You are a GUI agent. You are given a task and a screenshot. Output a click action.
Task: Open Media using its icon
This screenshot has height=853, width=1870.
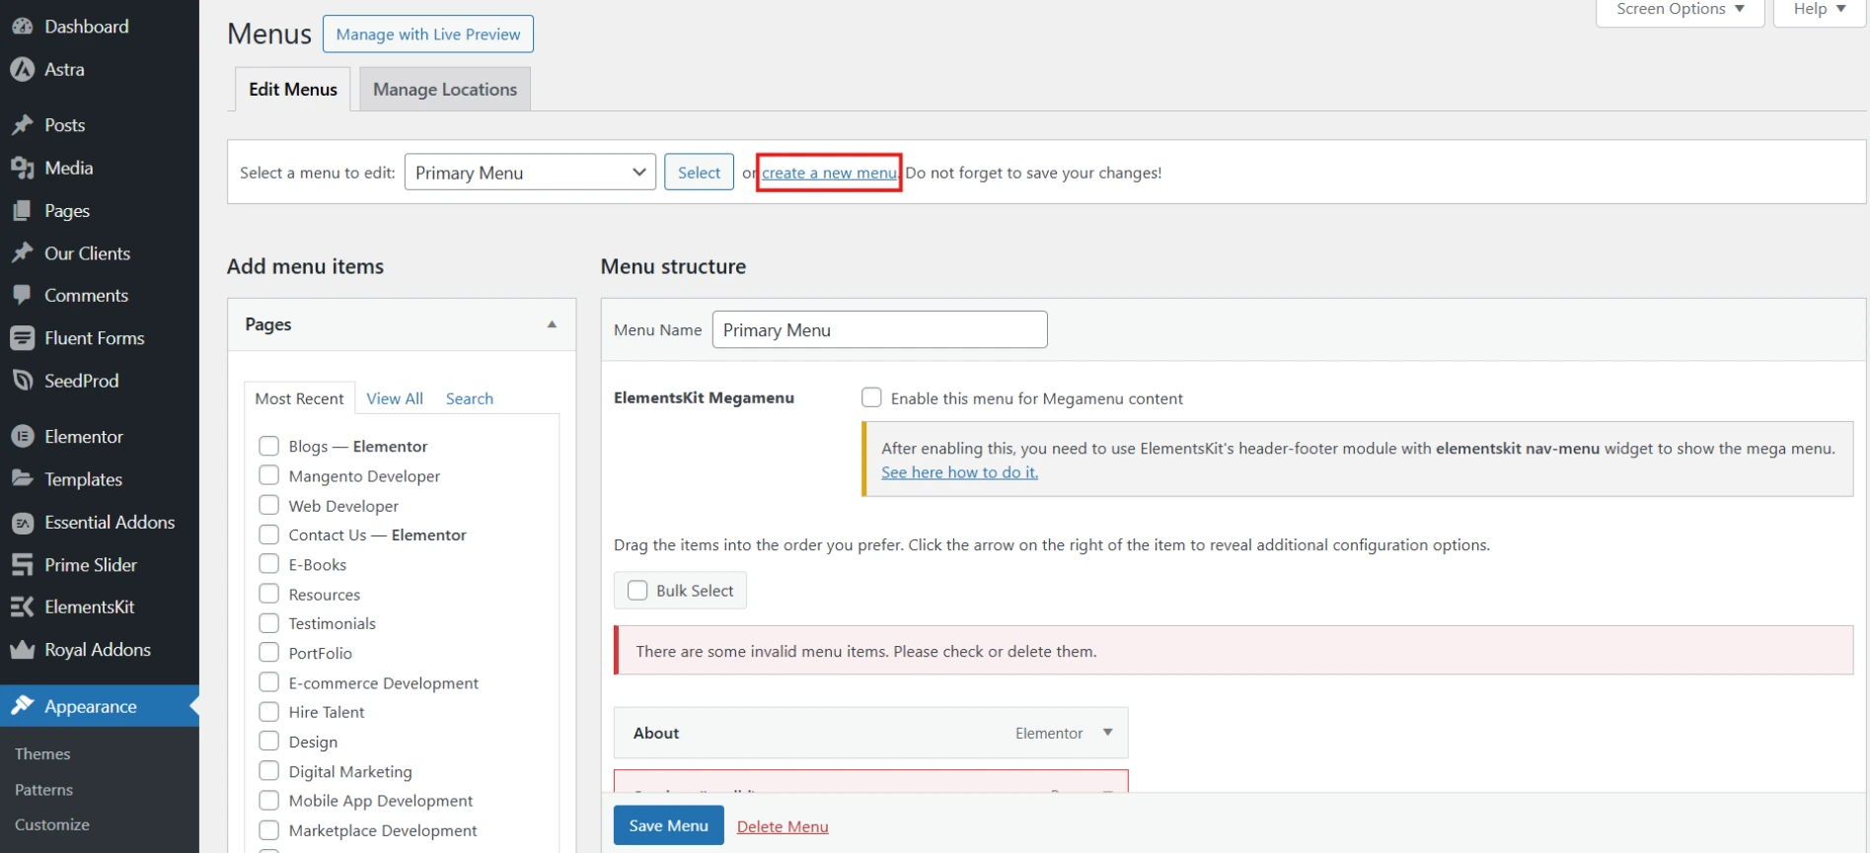tap(22, 168)
